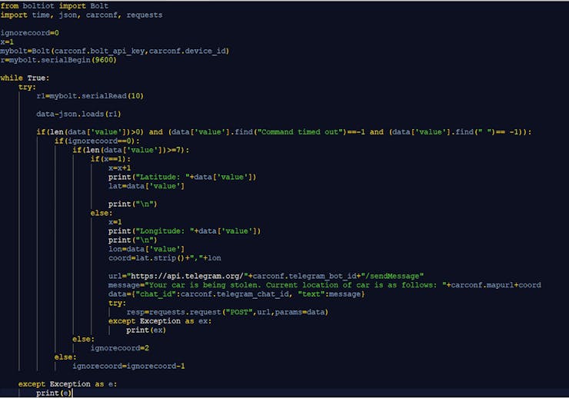Click the 'while True:' statement
Screen dimensions: 569x398
click(25, 78)
